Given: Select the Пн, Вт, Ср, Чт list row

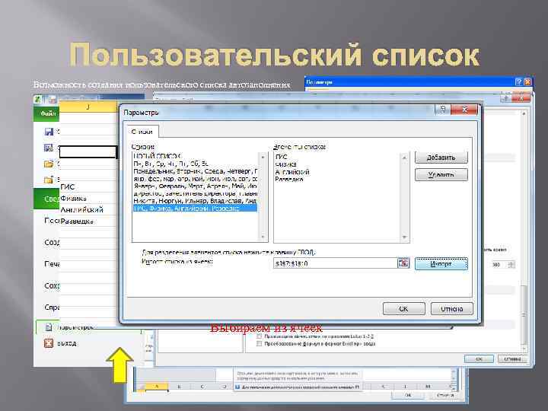Looking at the screenshot, I should click(195, 163).
